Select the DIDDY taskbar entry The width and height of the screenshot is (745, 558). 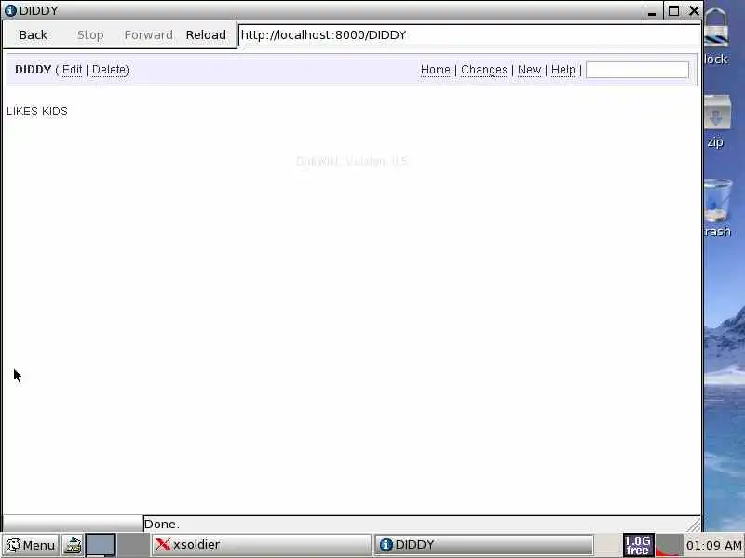[x=483, y=545]
